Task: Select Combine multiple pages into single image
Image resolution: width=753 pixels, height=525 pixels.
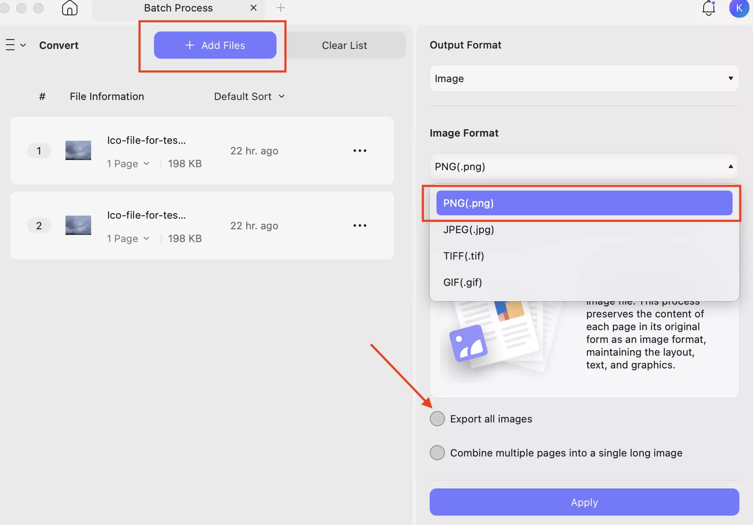Action: [x=437, y=453]
